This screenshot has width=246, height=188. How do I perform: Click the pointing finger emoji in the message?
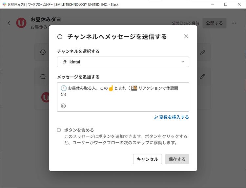tap(111, 88)
